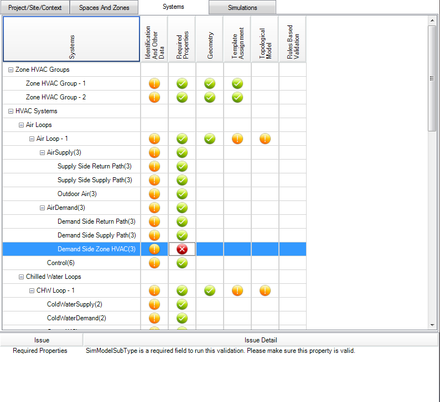Screen dimensions: 440x402
Task: Click Required Properties check for Control(6)
Action: pyautogui.click(x=182, y=263)
